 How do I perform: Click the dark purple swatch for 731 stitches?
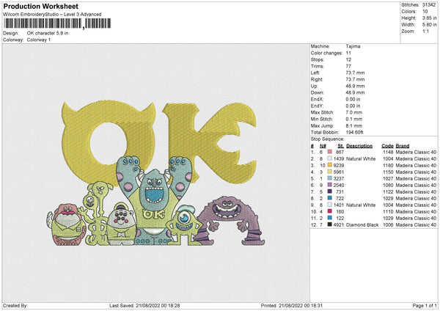[329, 191]
